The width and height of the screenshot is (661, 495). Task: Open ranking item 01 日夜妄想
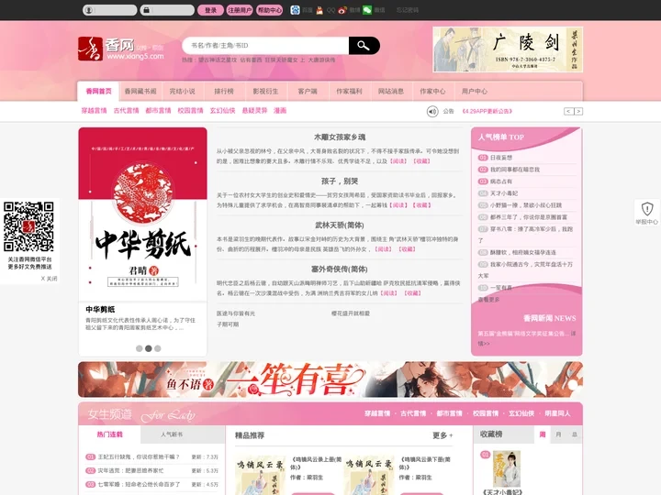coord(501,158)
